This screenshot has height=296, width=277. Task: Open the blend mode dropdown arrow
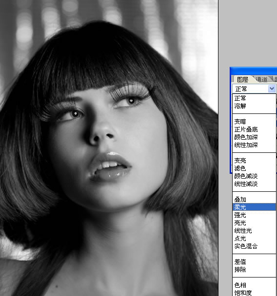click(272, 89)
